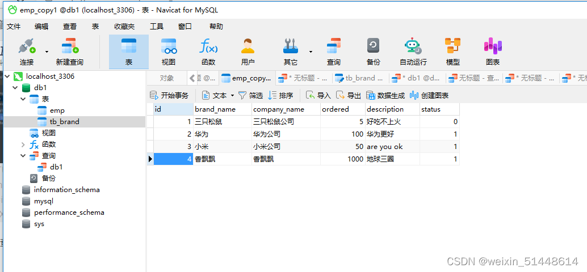This screenshot has height=272, width=587.
Task: Select the mysql database
Action: point(43,201)
